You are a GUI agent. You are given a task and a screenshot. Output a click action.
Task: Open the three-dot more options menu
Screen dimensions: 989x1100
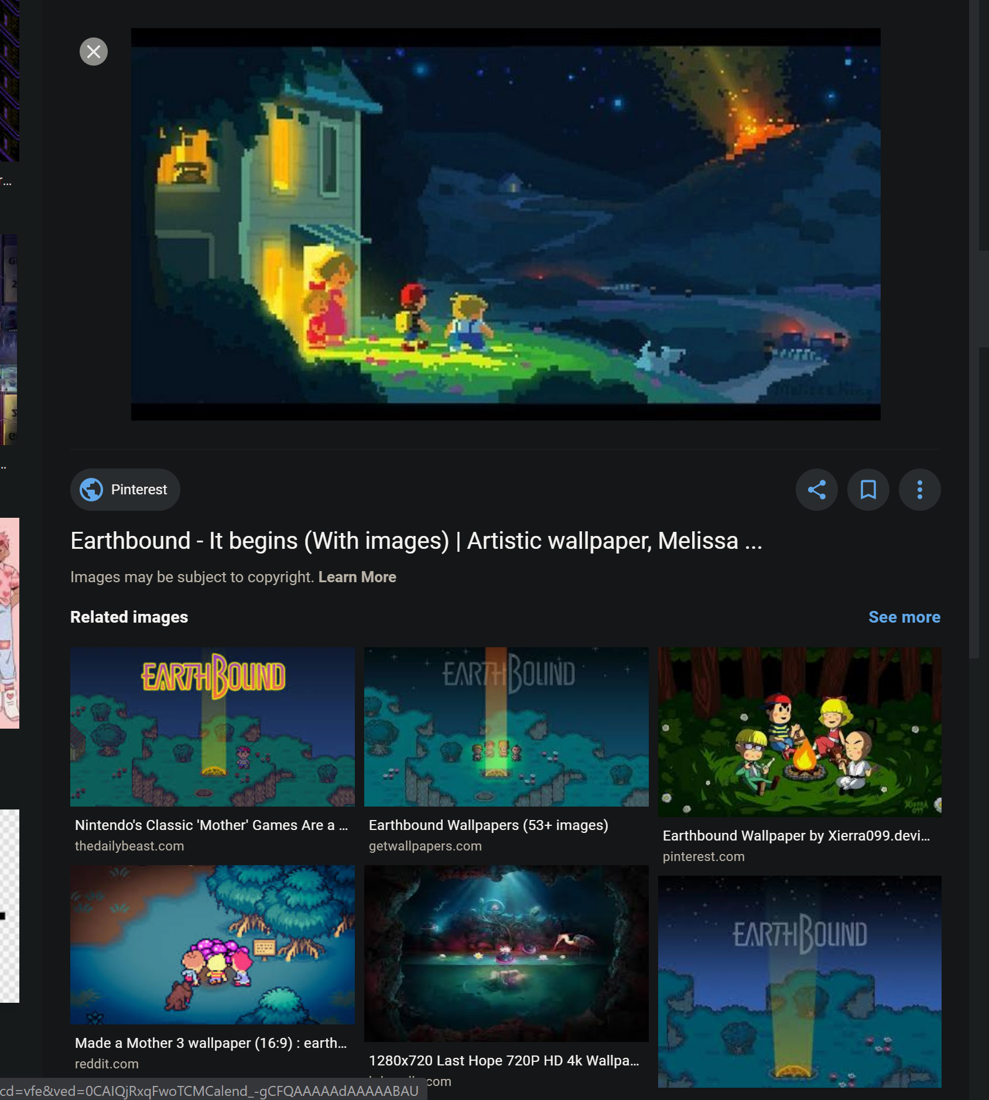click(x=919, y=490)
